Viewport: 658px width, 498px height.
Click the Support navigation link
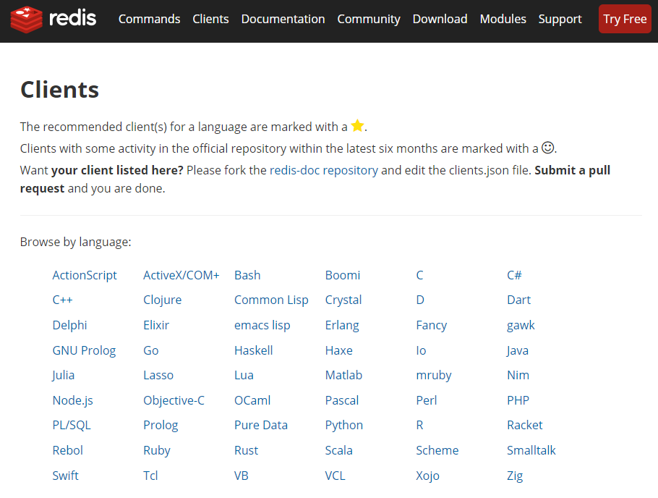(560, 19)
